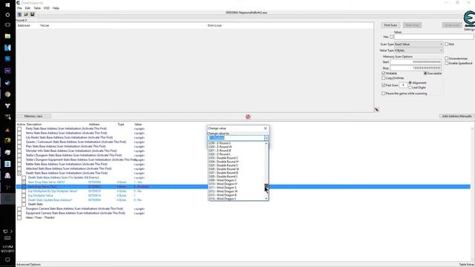
Task: Select the Last Digits radio button
Action: 410,88
